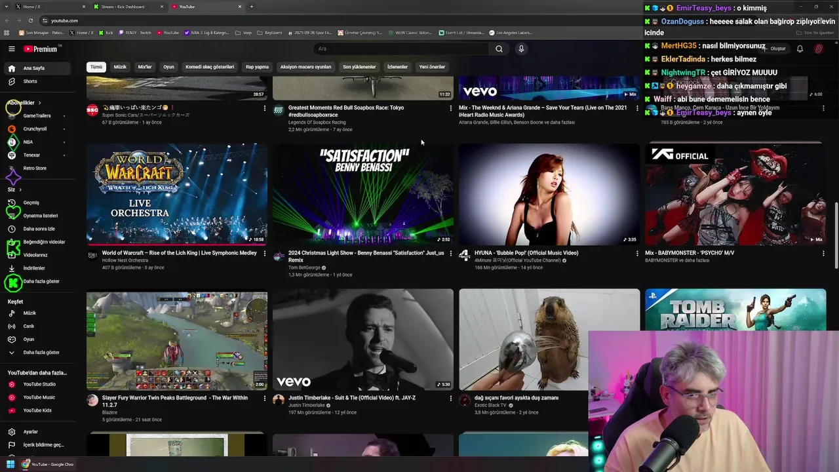Open Chrome tab search dropdown

[7, 7]
